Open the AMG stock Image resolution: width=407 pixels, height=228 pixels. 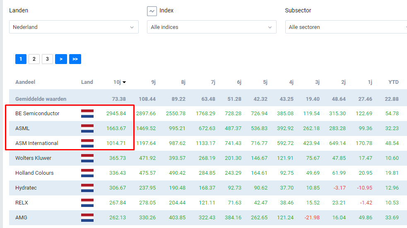tap(21, 218)
